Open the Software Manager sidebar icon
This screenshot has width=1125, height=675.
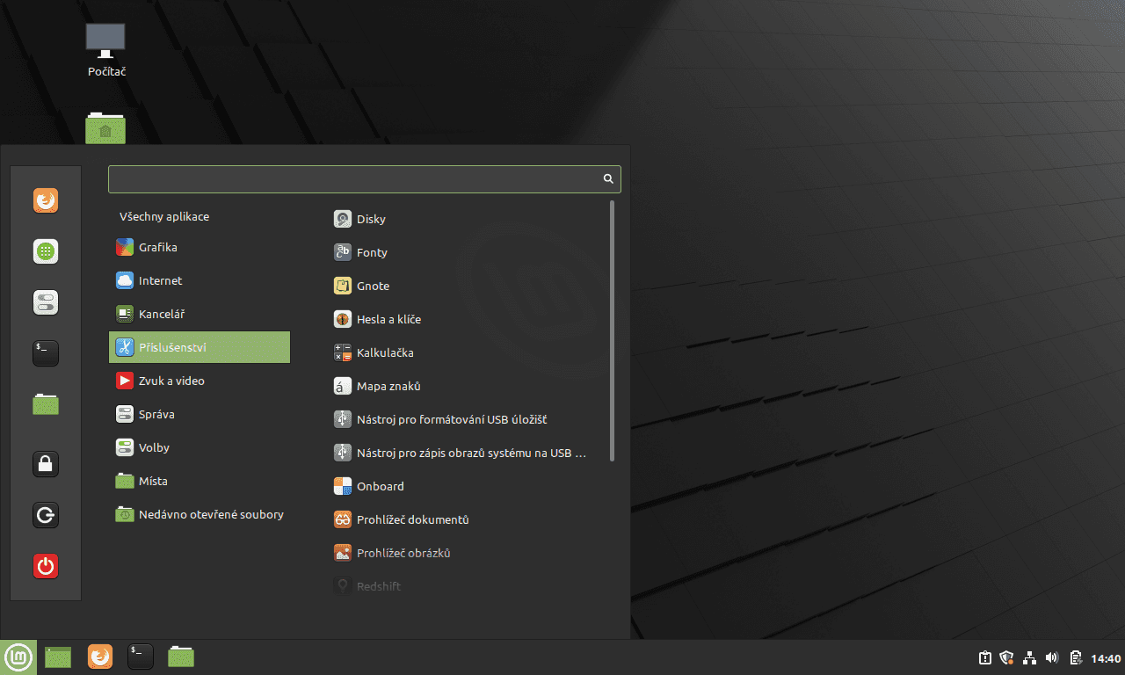click(x=45, y=251)
